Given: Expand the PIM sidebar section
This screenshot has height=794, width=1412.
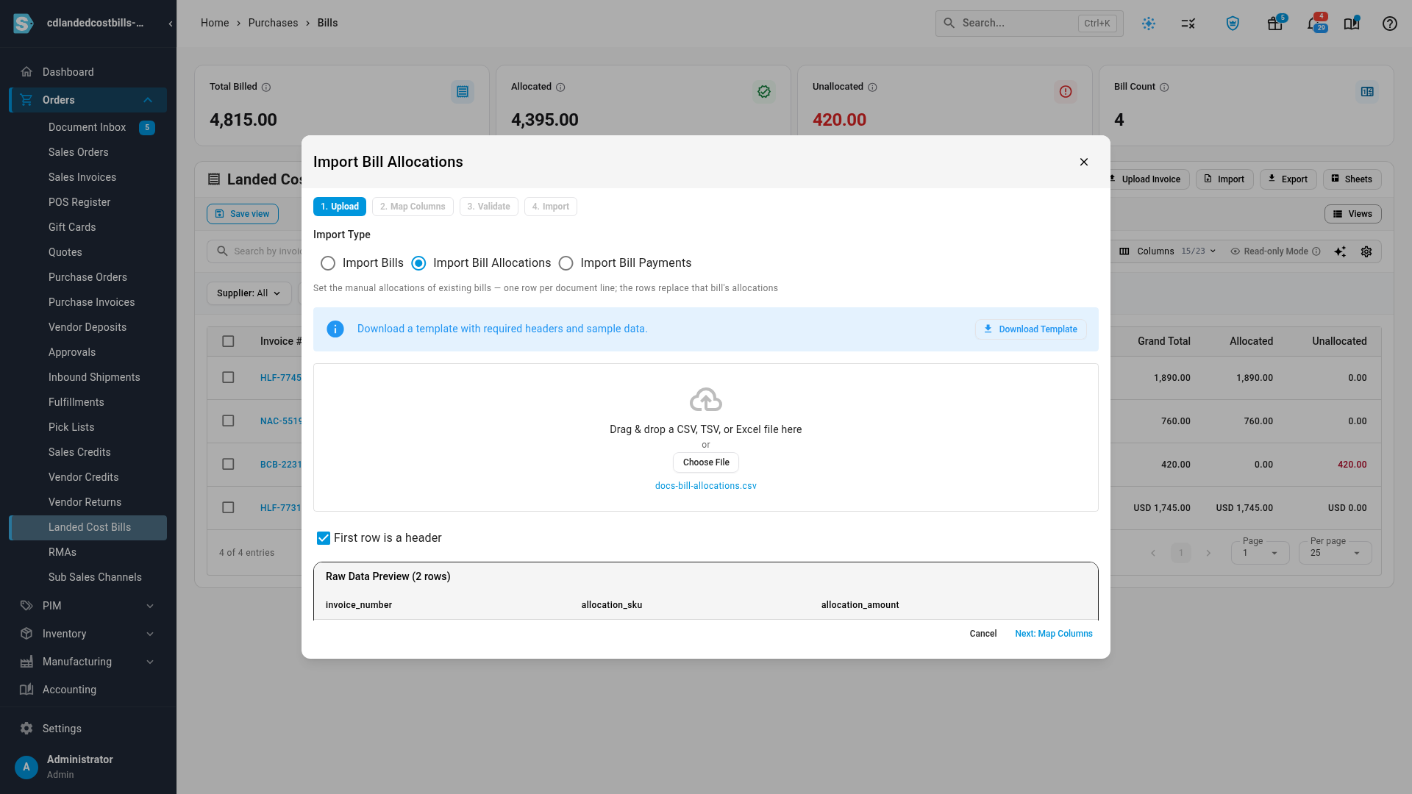Looking at the screenshot, I should [150, 606].
